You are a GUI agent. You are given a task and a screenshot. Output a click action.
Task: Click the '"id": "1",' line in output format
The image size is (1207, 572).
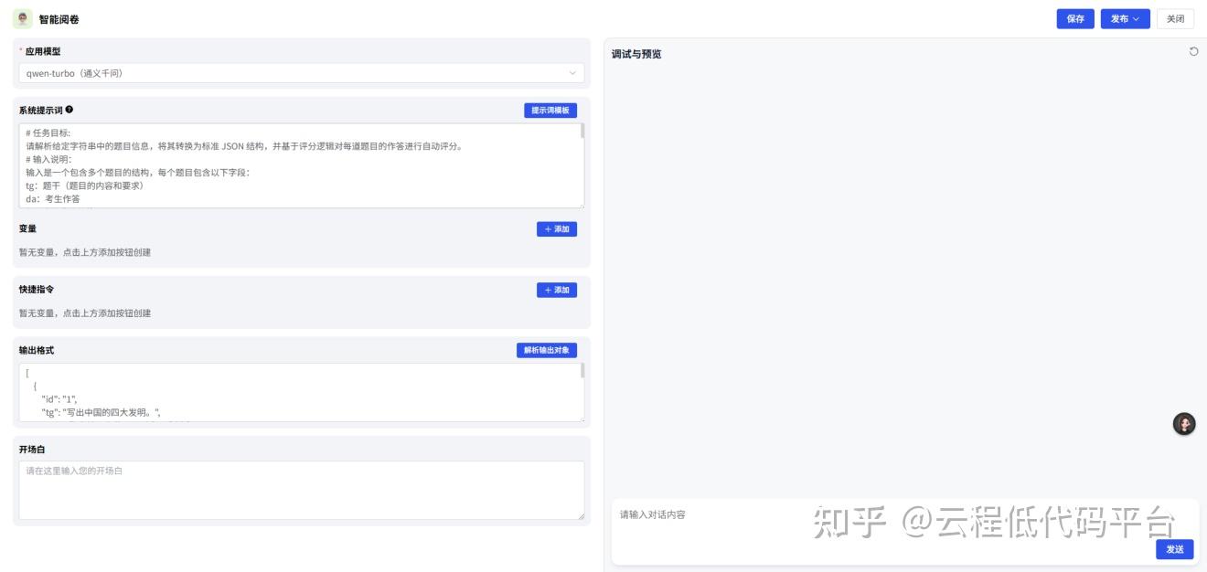click(59, 399)
